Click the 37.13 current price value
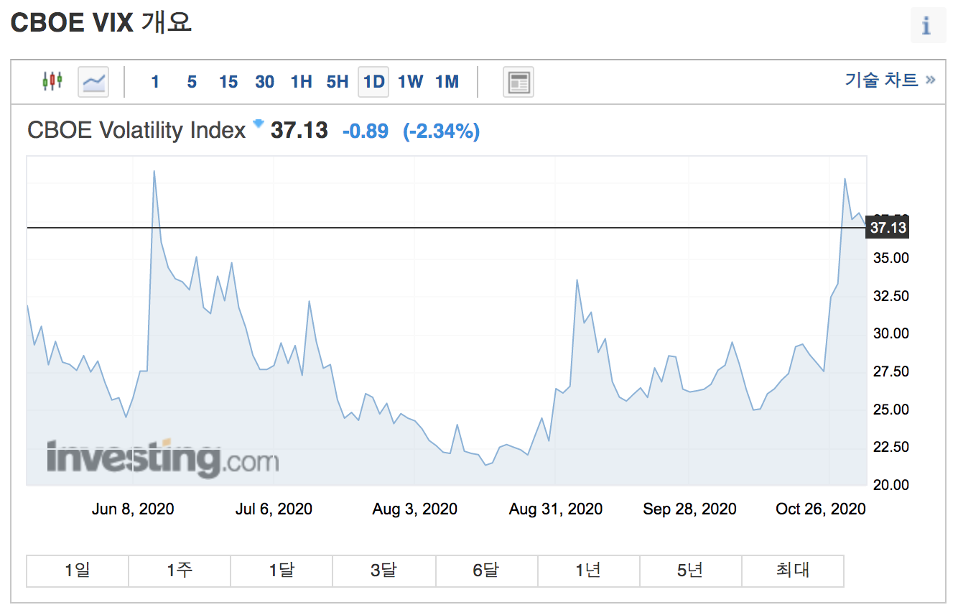 [x=299, y=131]
